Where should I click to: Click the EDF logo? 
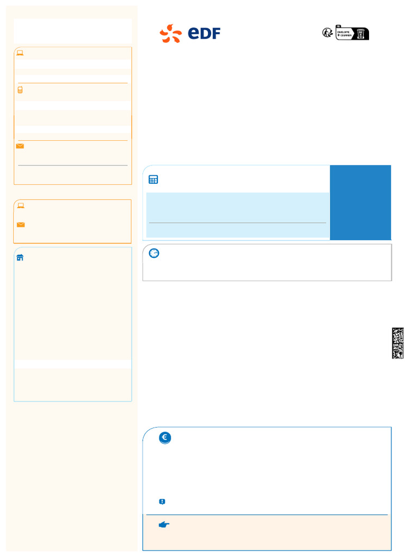[x=189, y=33]
